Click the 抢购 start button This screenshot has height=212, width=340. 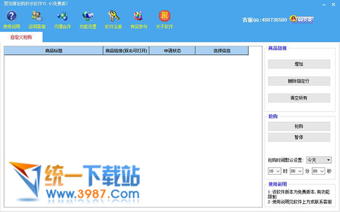pos(299,126)
